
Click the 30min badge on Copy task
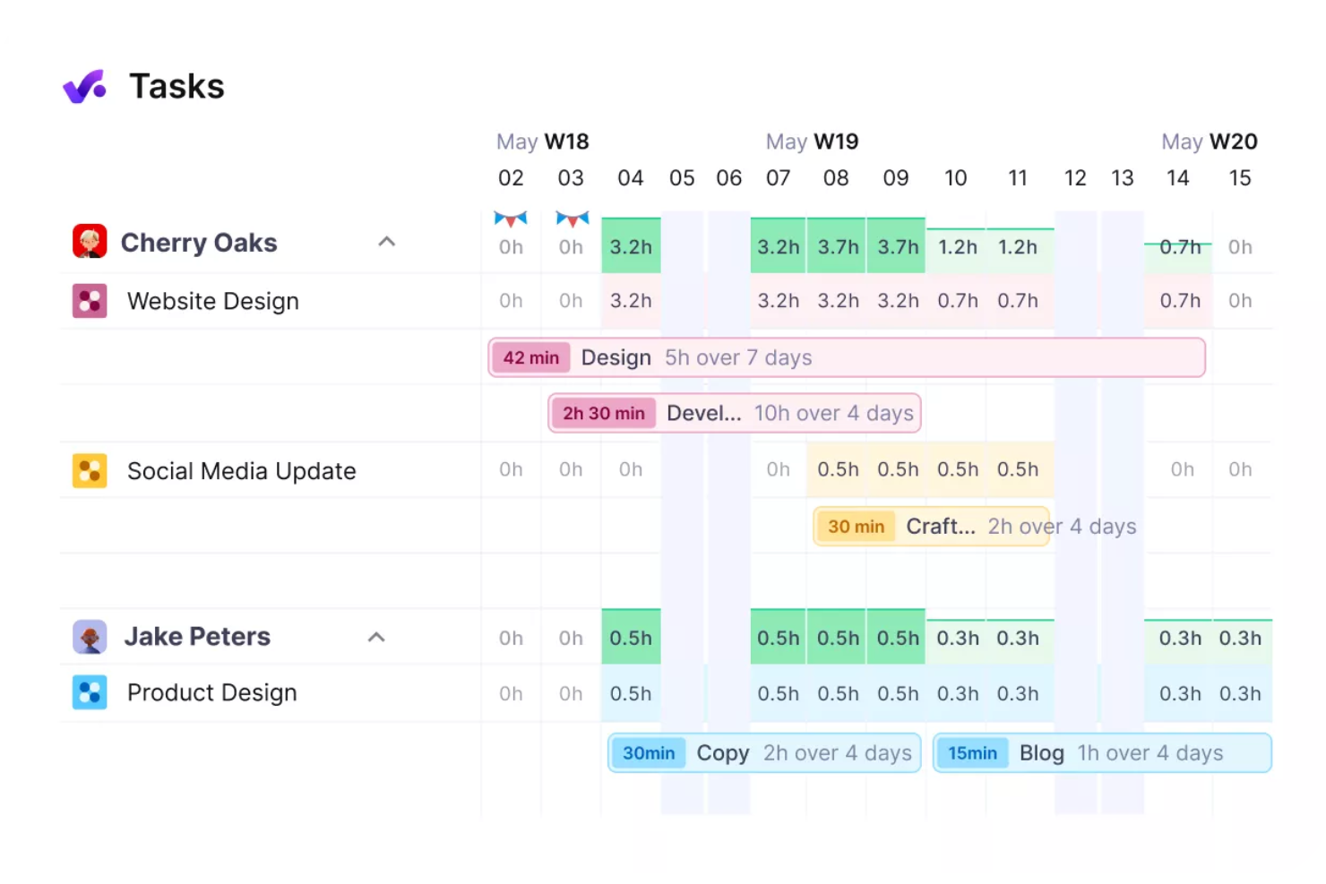pos(649,753)
